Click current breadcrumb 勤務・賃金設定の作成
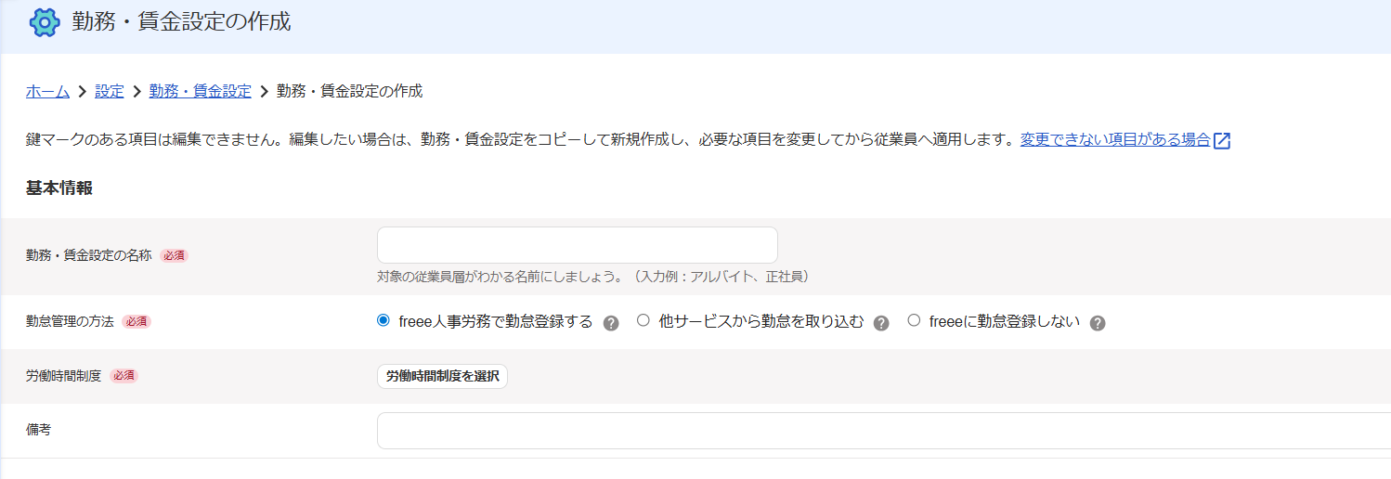The image size is (1391, 479). [349, 91]
